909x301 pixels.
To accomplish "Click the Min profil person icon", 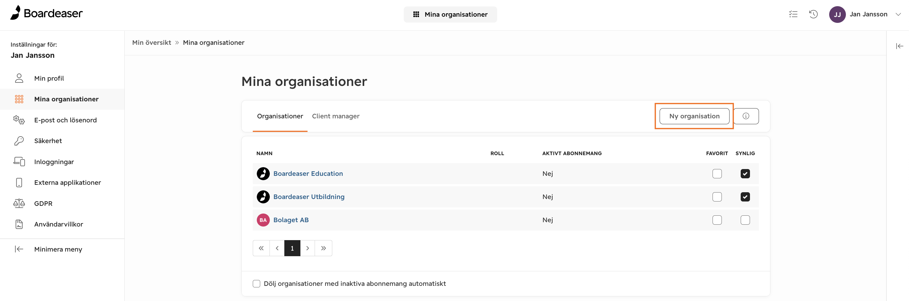I will (19, 78).
